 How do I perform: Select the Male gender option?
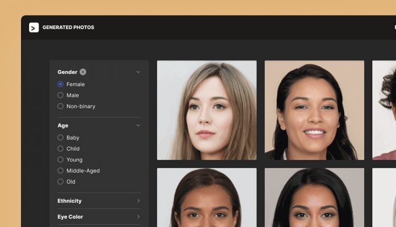tap(61, 96)
